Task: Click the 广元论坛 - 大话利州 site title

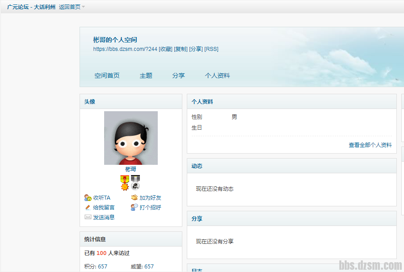Action: point(31,7)
